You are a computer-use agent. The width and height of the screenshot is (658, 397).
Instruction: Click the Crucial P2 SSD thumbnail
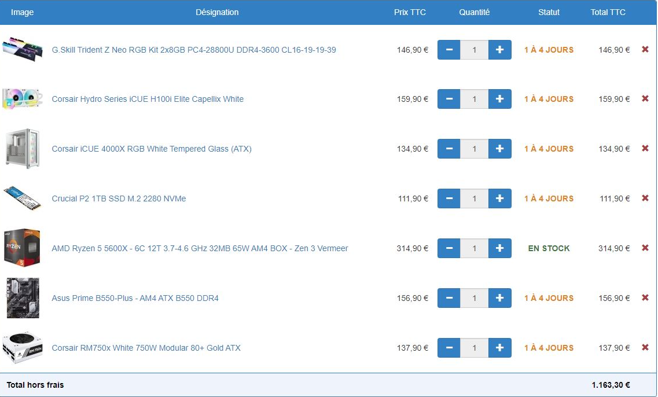[23, 198]
